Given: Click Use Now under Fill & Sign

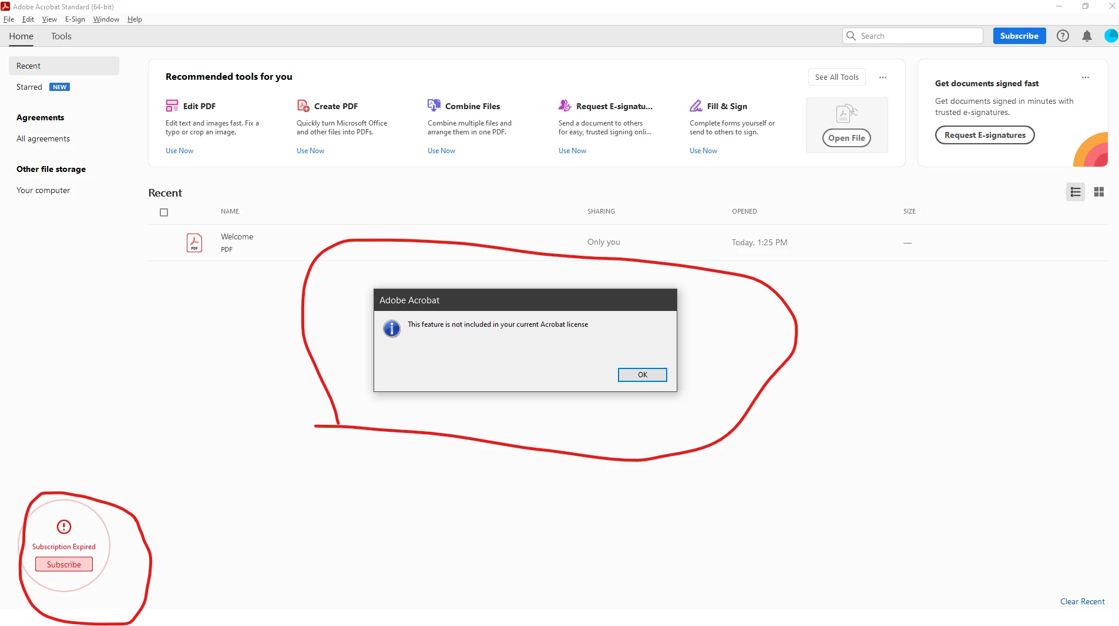Looking at the screenshot, I should (x=703, y=151).
